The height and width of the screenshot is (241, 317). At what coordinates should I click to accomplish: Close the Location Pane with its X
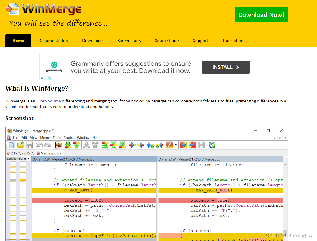coord(29,159)
